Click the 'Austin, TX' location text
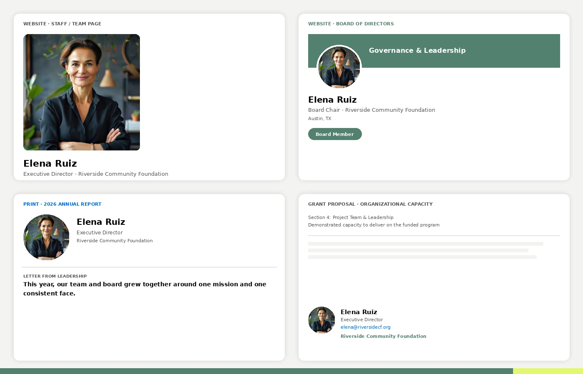This screenshot has height=374, width=583. [319, 118]
